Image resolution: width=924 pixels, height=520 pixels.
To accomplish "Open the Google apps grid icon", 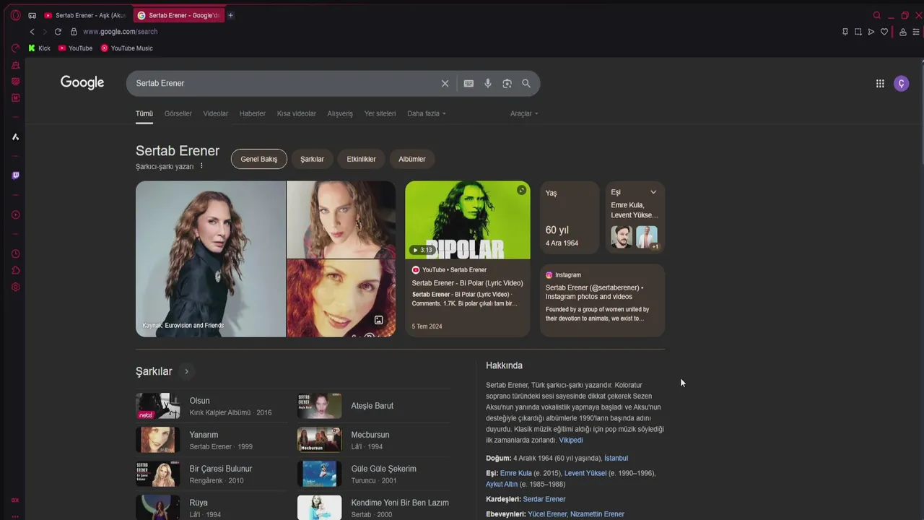I will pos(880,83).
